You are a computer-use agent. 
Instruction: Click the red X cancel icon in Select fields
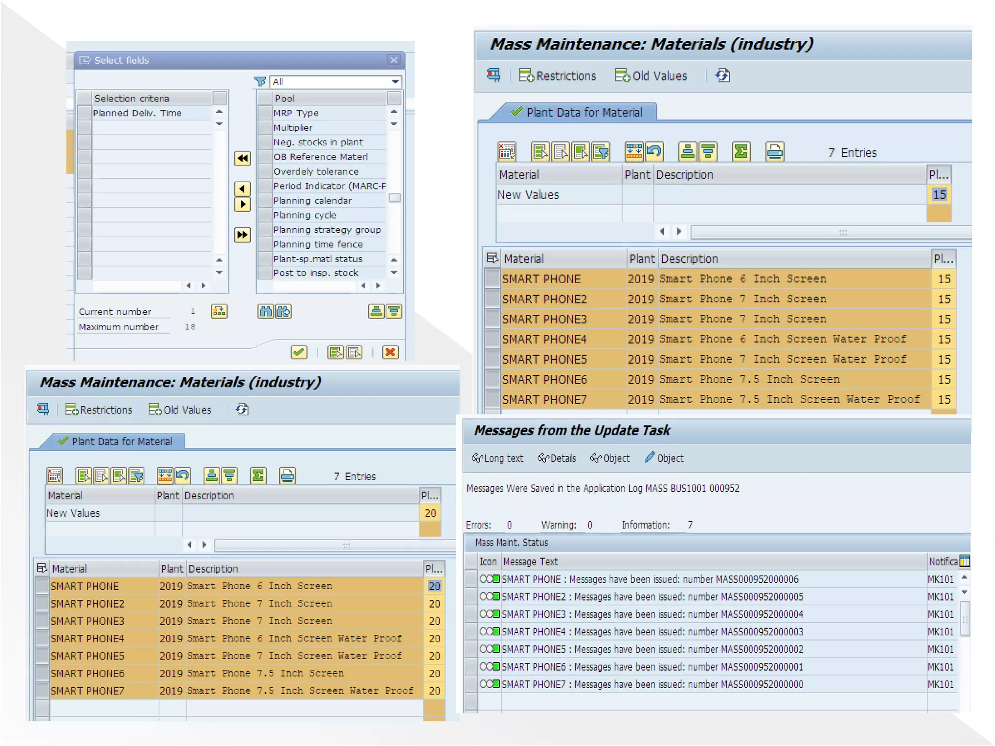[390, 352]
